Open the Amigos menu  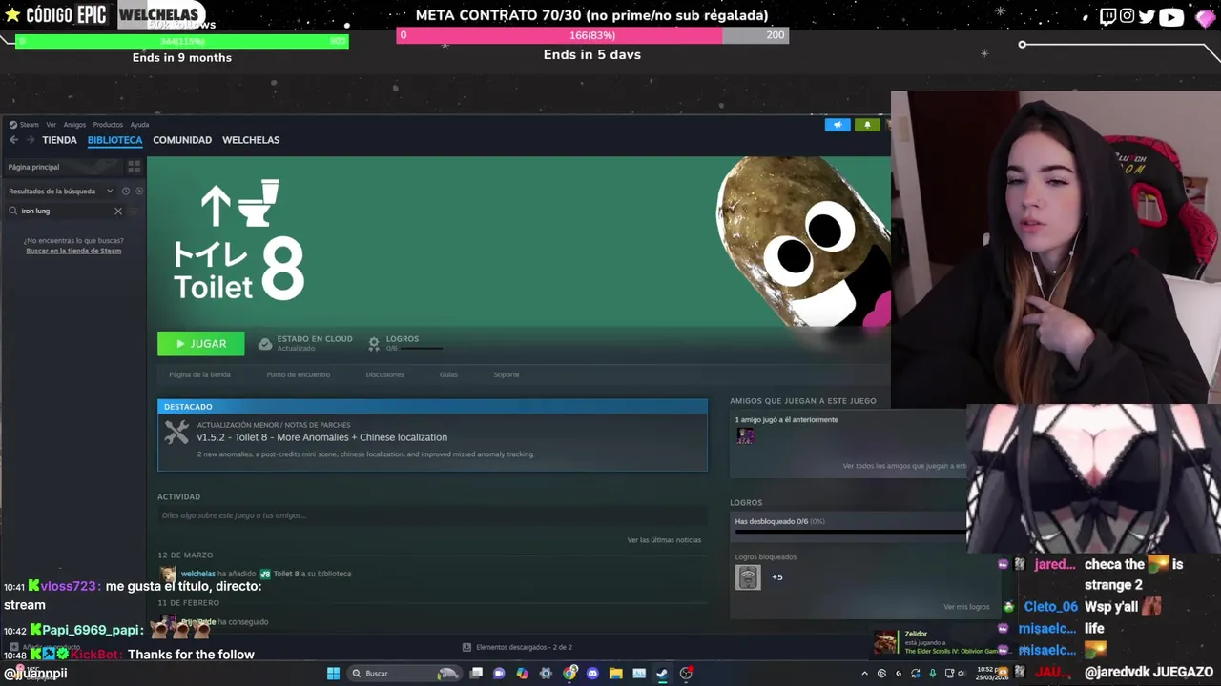(x=74, y=125)
